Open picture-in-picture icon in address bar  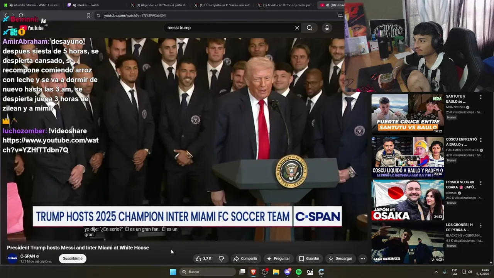[340, 15]
